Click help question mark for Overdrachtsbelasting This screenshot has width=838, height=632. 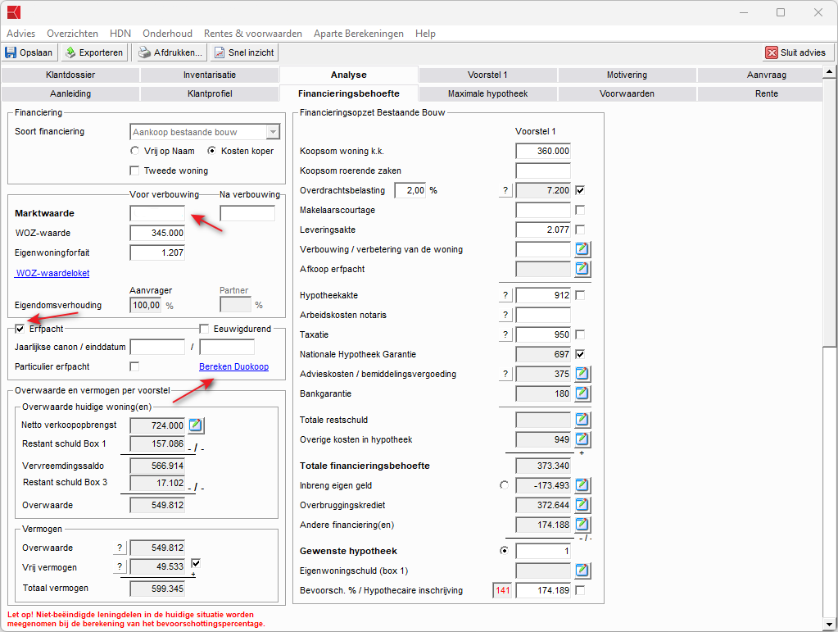(505, 190)
